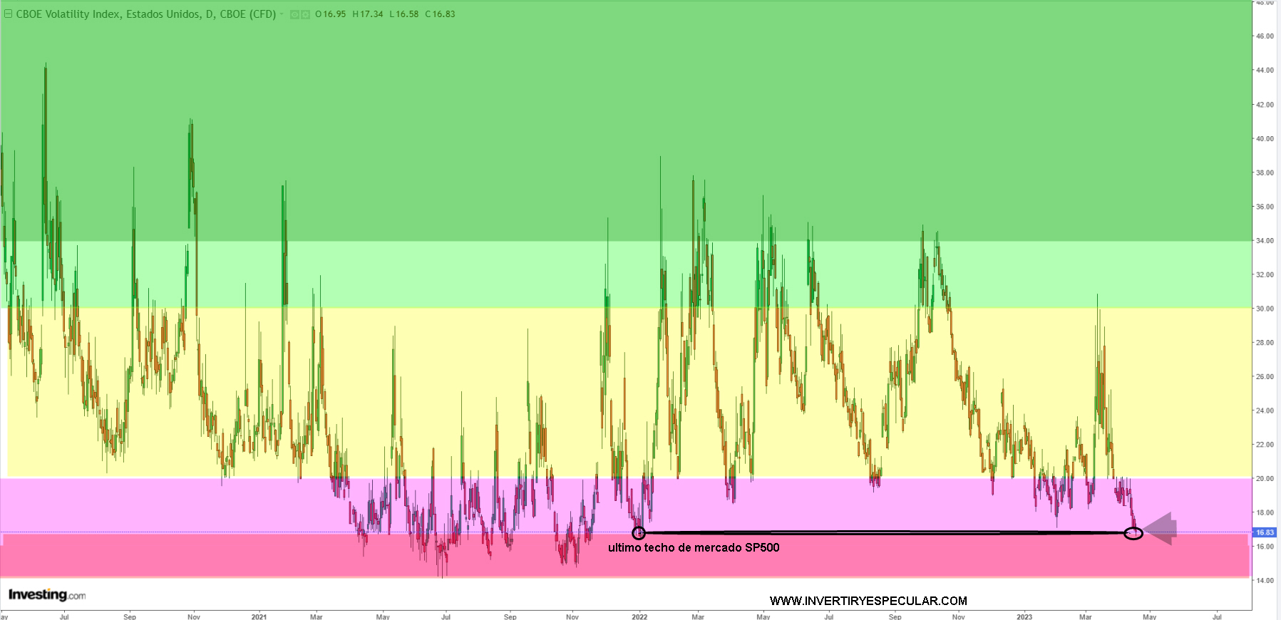Toggle series visibility eye icon in legend
Viewport: 1281px width, 620px height.
pyautogui.click(x=295, y=14)
